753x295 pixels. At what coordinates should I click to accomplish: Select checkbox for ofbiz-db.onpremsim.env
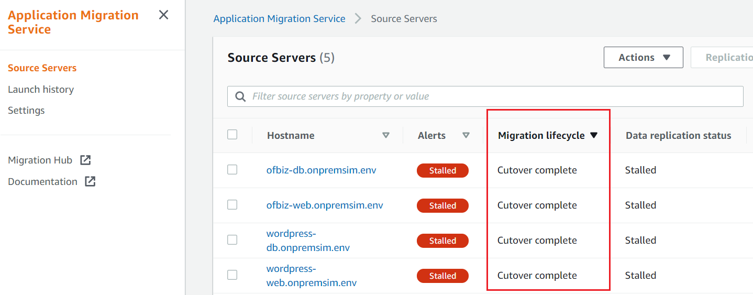tap(232, 170)
